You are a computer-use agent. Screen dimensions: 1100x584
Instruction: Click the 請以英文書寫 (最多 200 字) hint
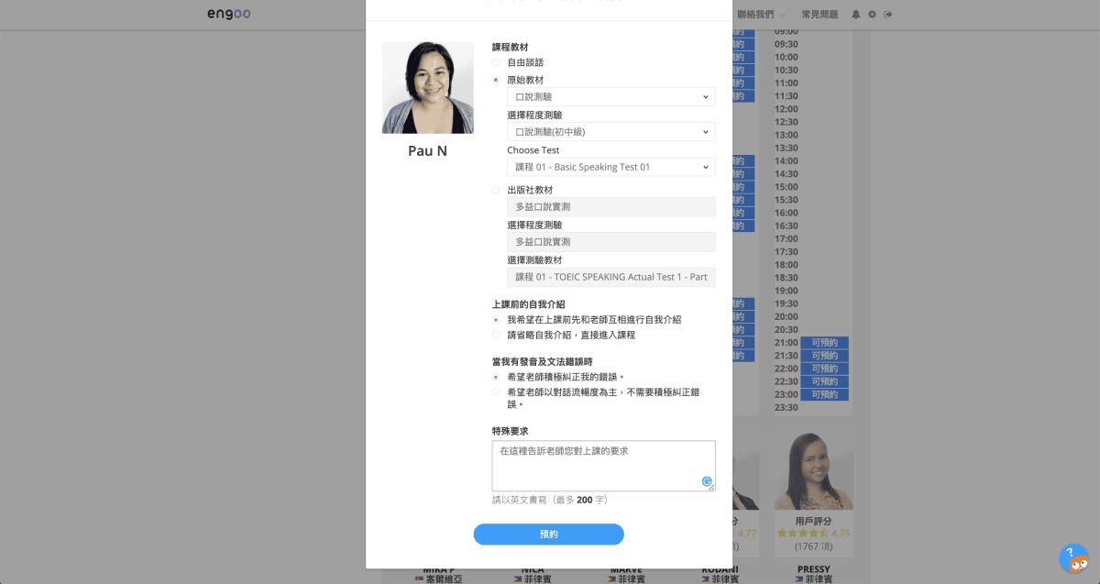(x=550, y=500)
